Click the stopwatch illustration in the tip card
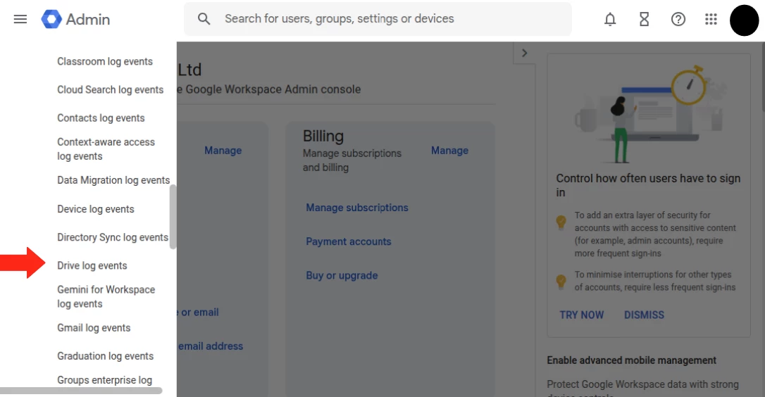 (689, 86)
